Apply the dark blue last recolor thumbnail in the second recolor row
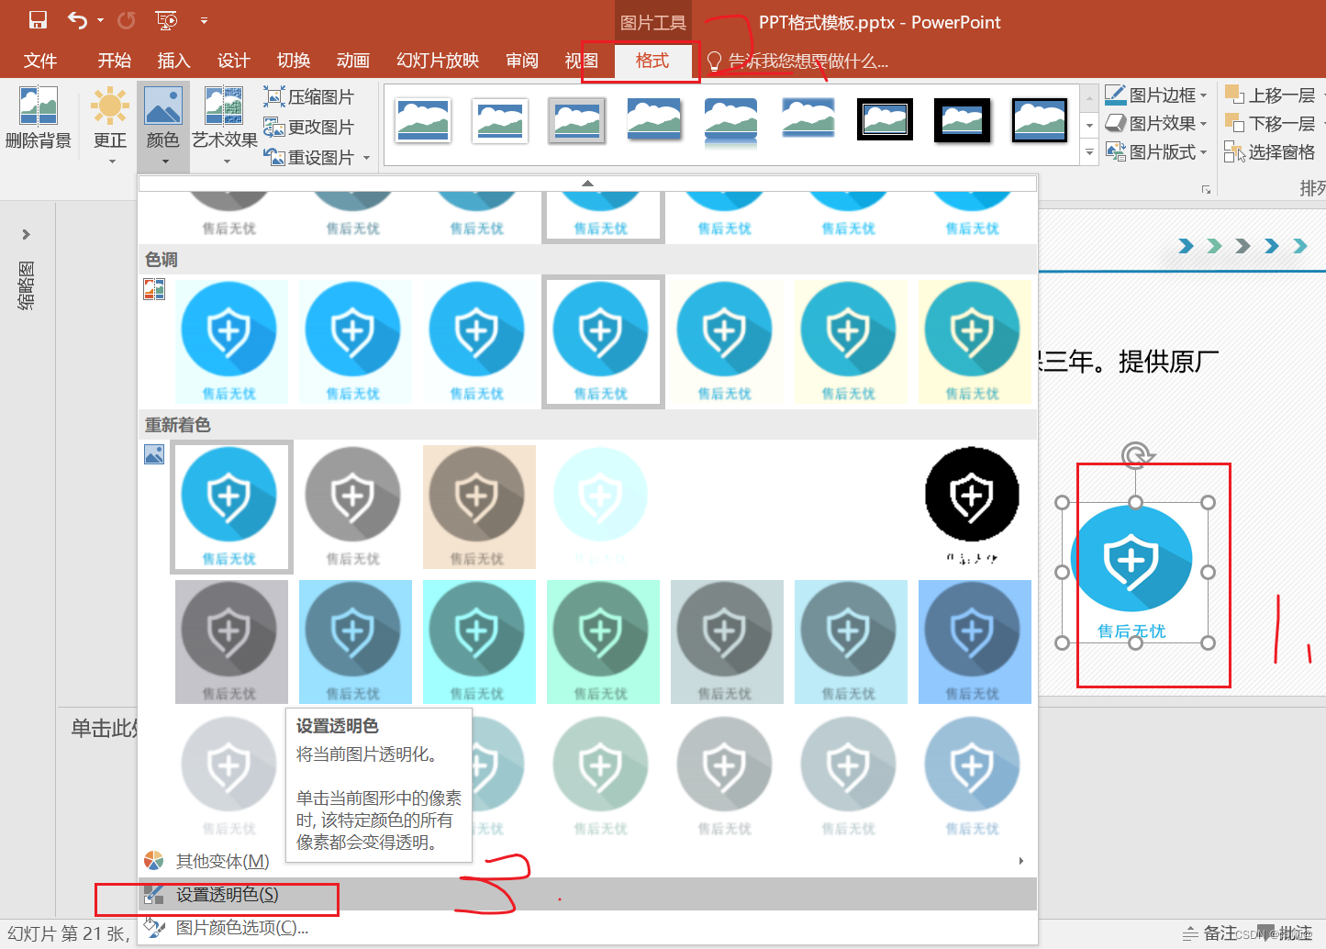Image resolution: width=1326 pixels, height=949 pixels. 975,642
